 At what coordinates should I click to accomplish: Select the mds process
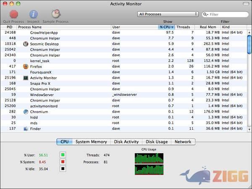123,123
